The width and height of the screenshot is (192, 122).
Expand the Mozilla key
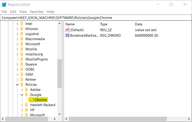pyautogui.click(x=17, y=49)
